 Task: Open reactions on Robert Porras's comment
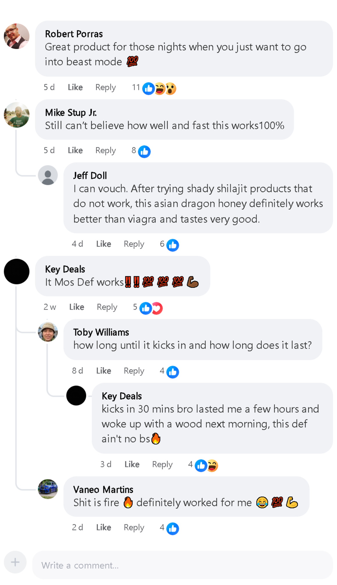click(x=159, y=89)
